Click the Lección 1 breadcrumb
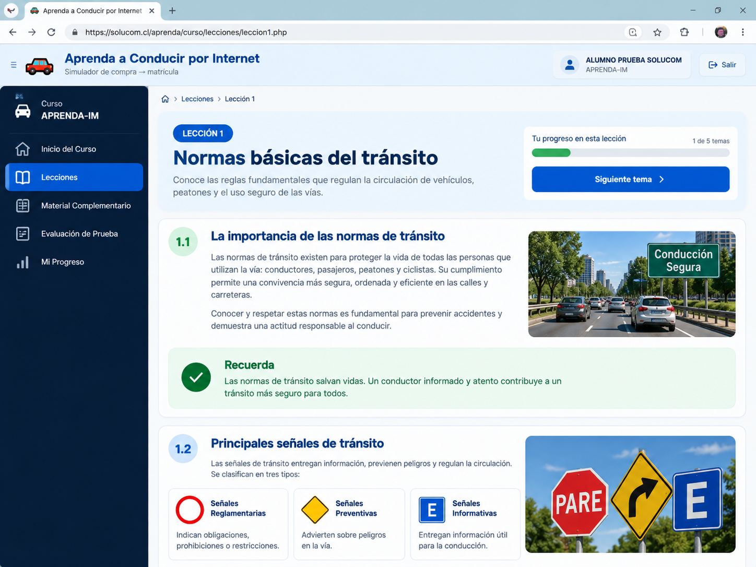Viewport: 756px width, 567px height. point(240,99)
